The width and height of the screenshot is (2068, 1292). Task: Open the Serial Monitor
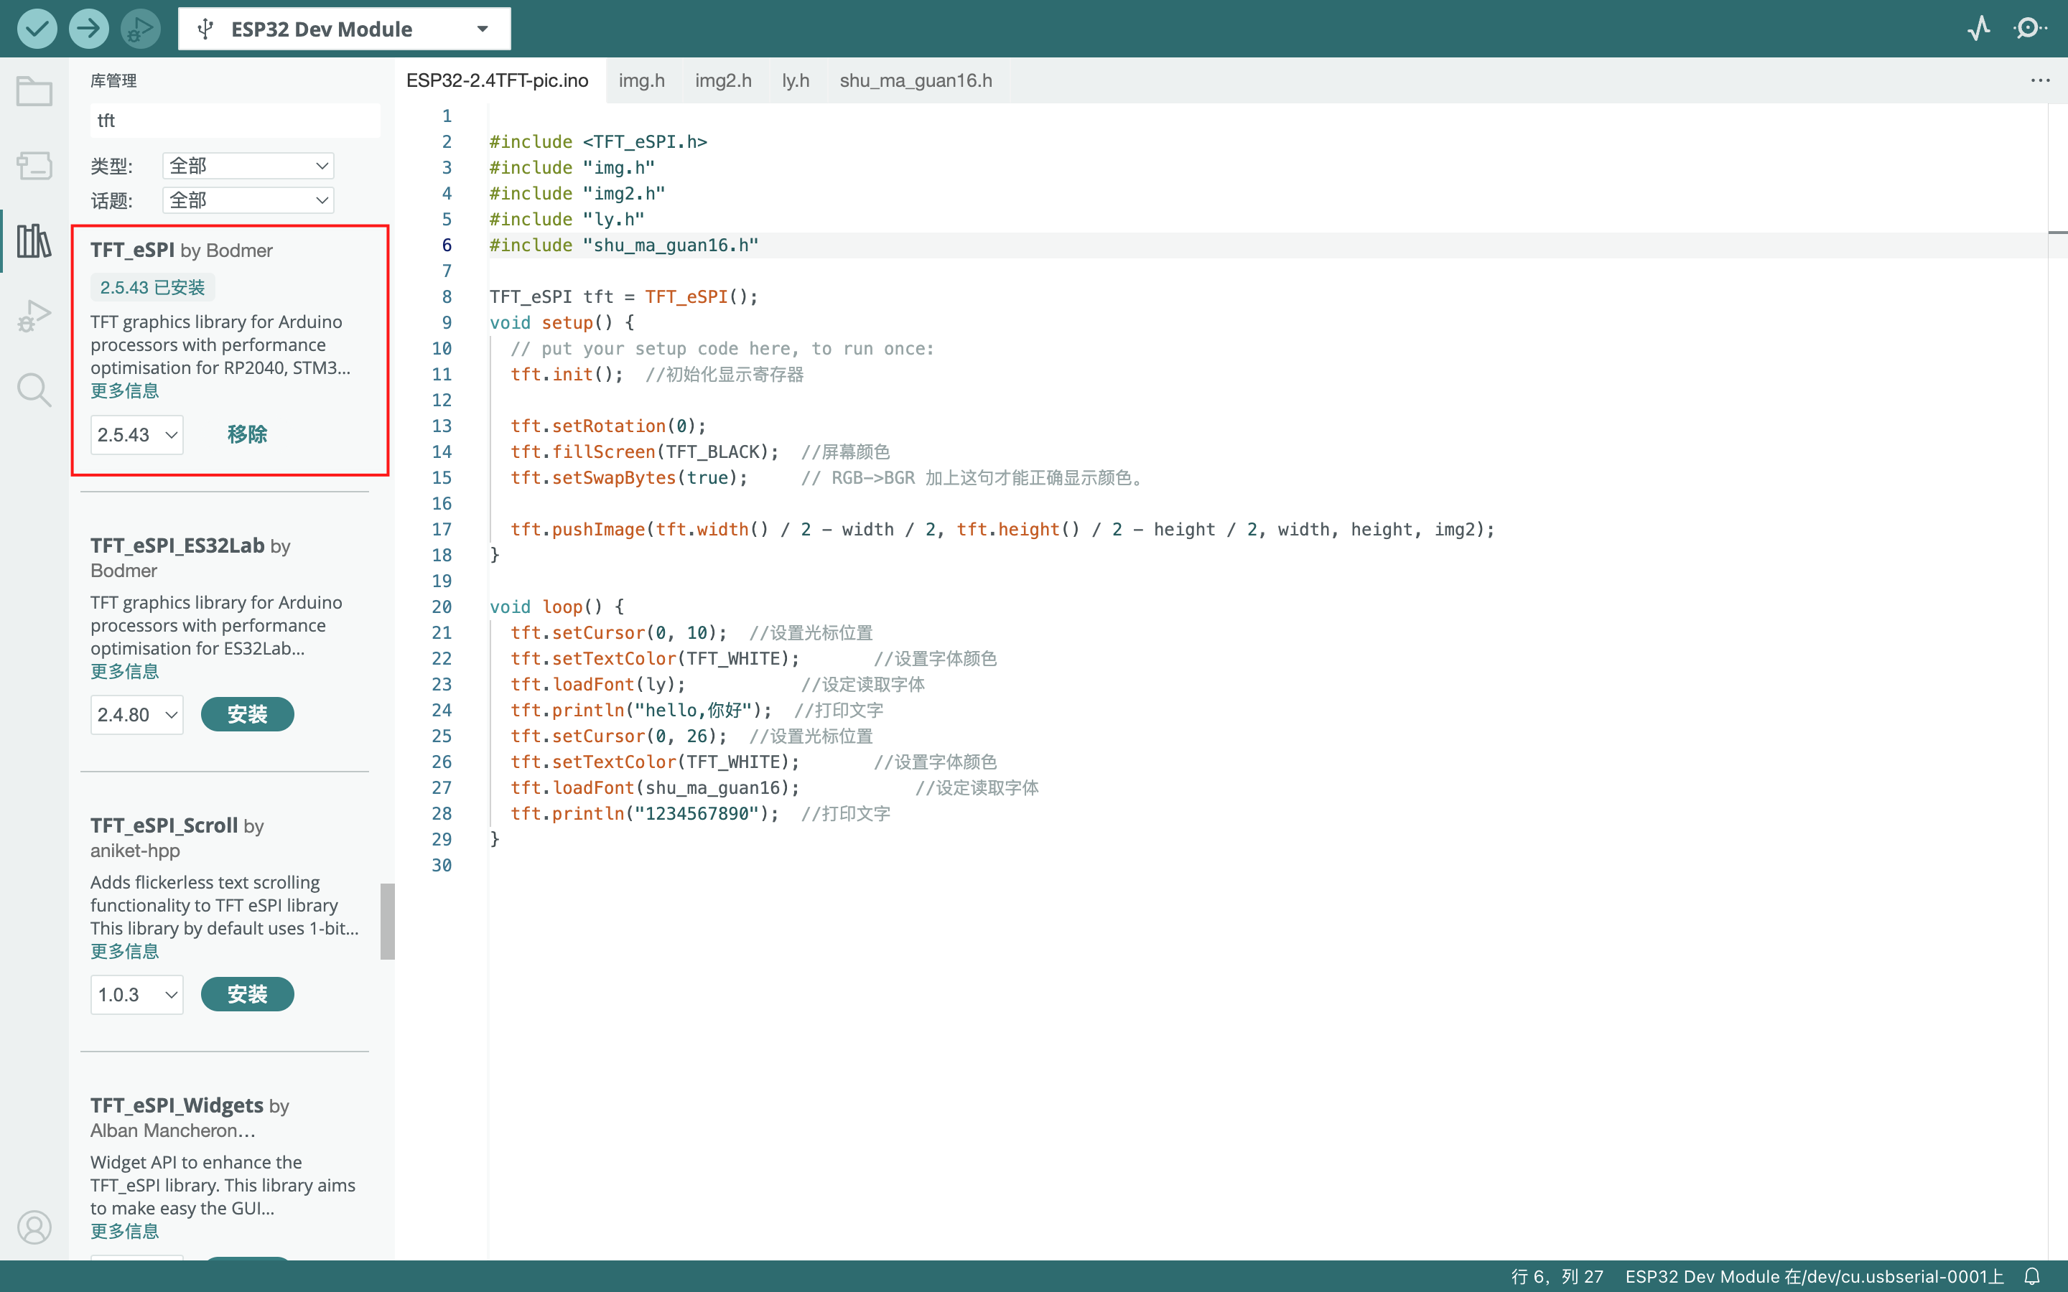coord(2029,29)
